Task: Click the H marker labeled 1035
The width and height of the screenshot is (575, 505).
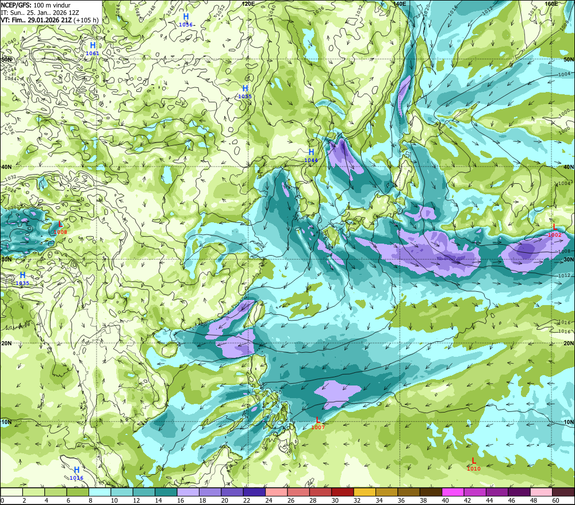Action: click(x=22, y=275)
